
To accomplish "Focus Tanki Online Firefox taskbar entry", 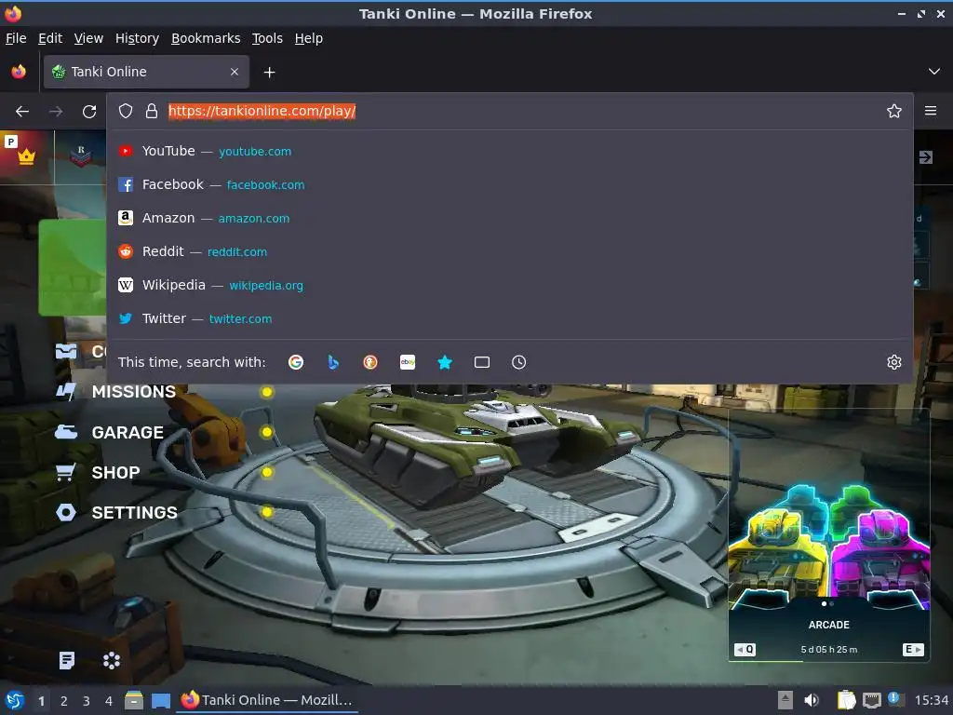I will pos(267,700).
